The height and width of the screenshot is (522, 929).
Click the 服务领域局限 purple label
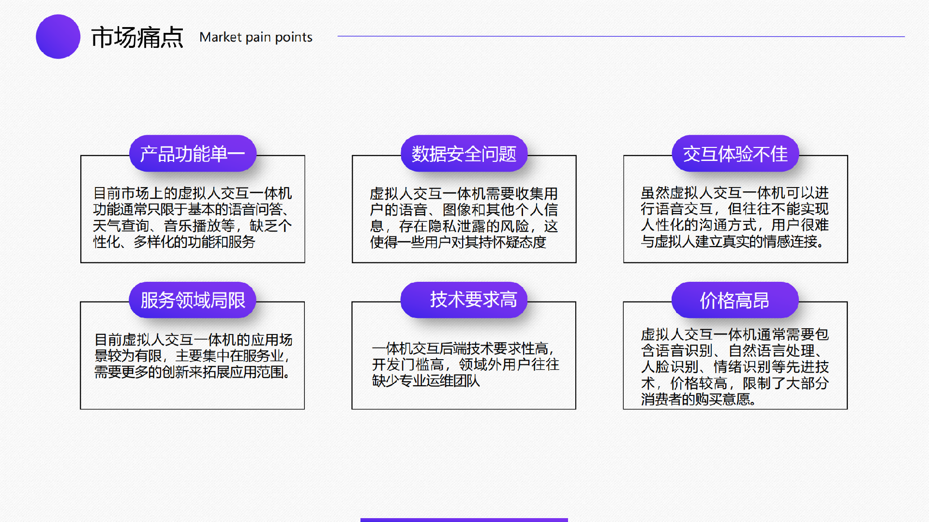(193, 300)
